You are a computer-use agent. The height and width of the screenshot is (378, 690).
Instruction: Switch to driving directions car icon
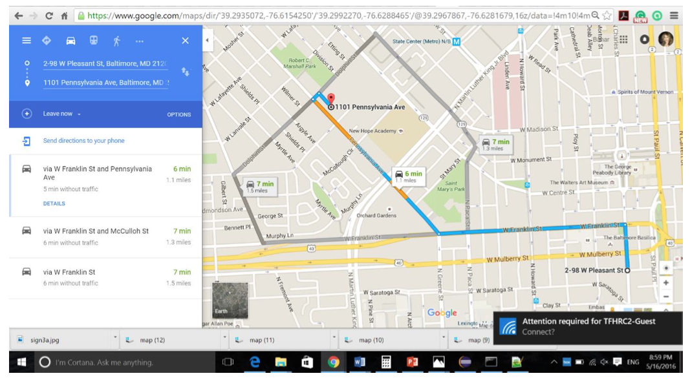pos(70,41)
